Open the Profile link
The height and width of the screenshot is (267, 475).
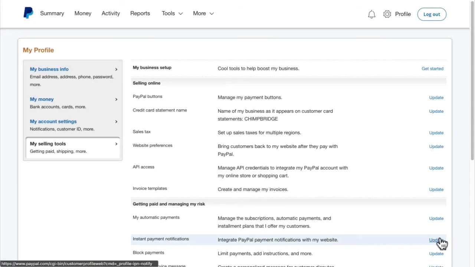pos(403,14)
